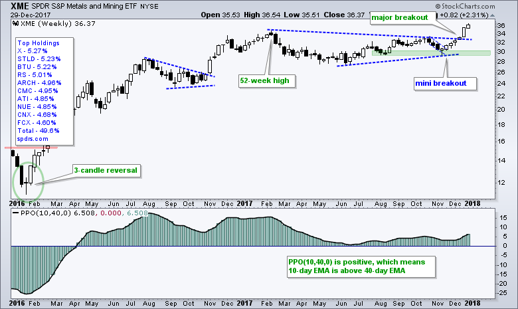Select the FCX - 4.60% holding row
Screen dimensions: 518x309
click(37, 123)
